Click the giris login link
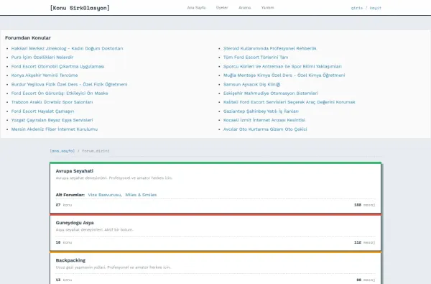This screenshot has height=284, width=431. tap(357, 8)
